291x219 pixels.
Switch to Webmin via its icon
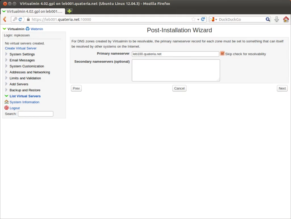[28, 29]
